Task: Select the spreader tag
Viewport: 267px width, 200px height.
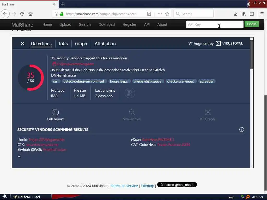Action: [207, 81]
